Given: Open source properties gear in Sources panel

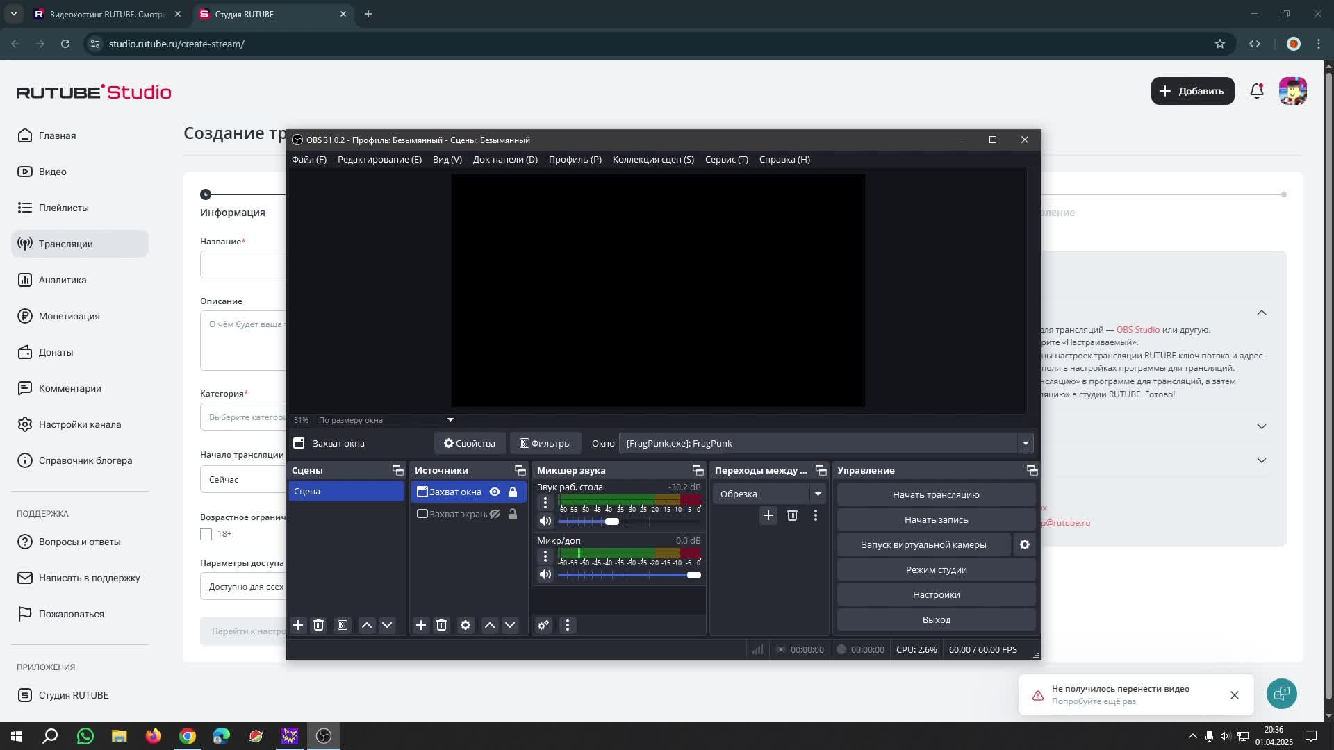Looking at the screenshot, I should click(466, 625).
